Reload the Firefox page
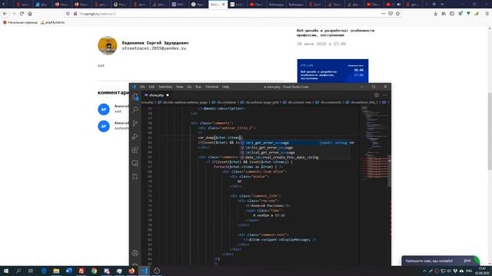The height and width of the screenshot is (276, 492). click(x=22, y=14)
